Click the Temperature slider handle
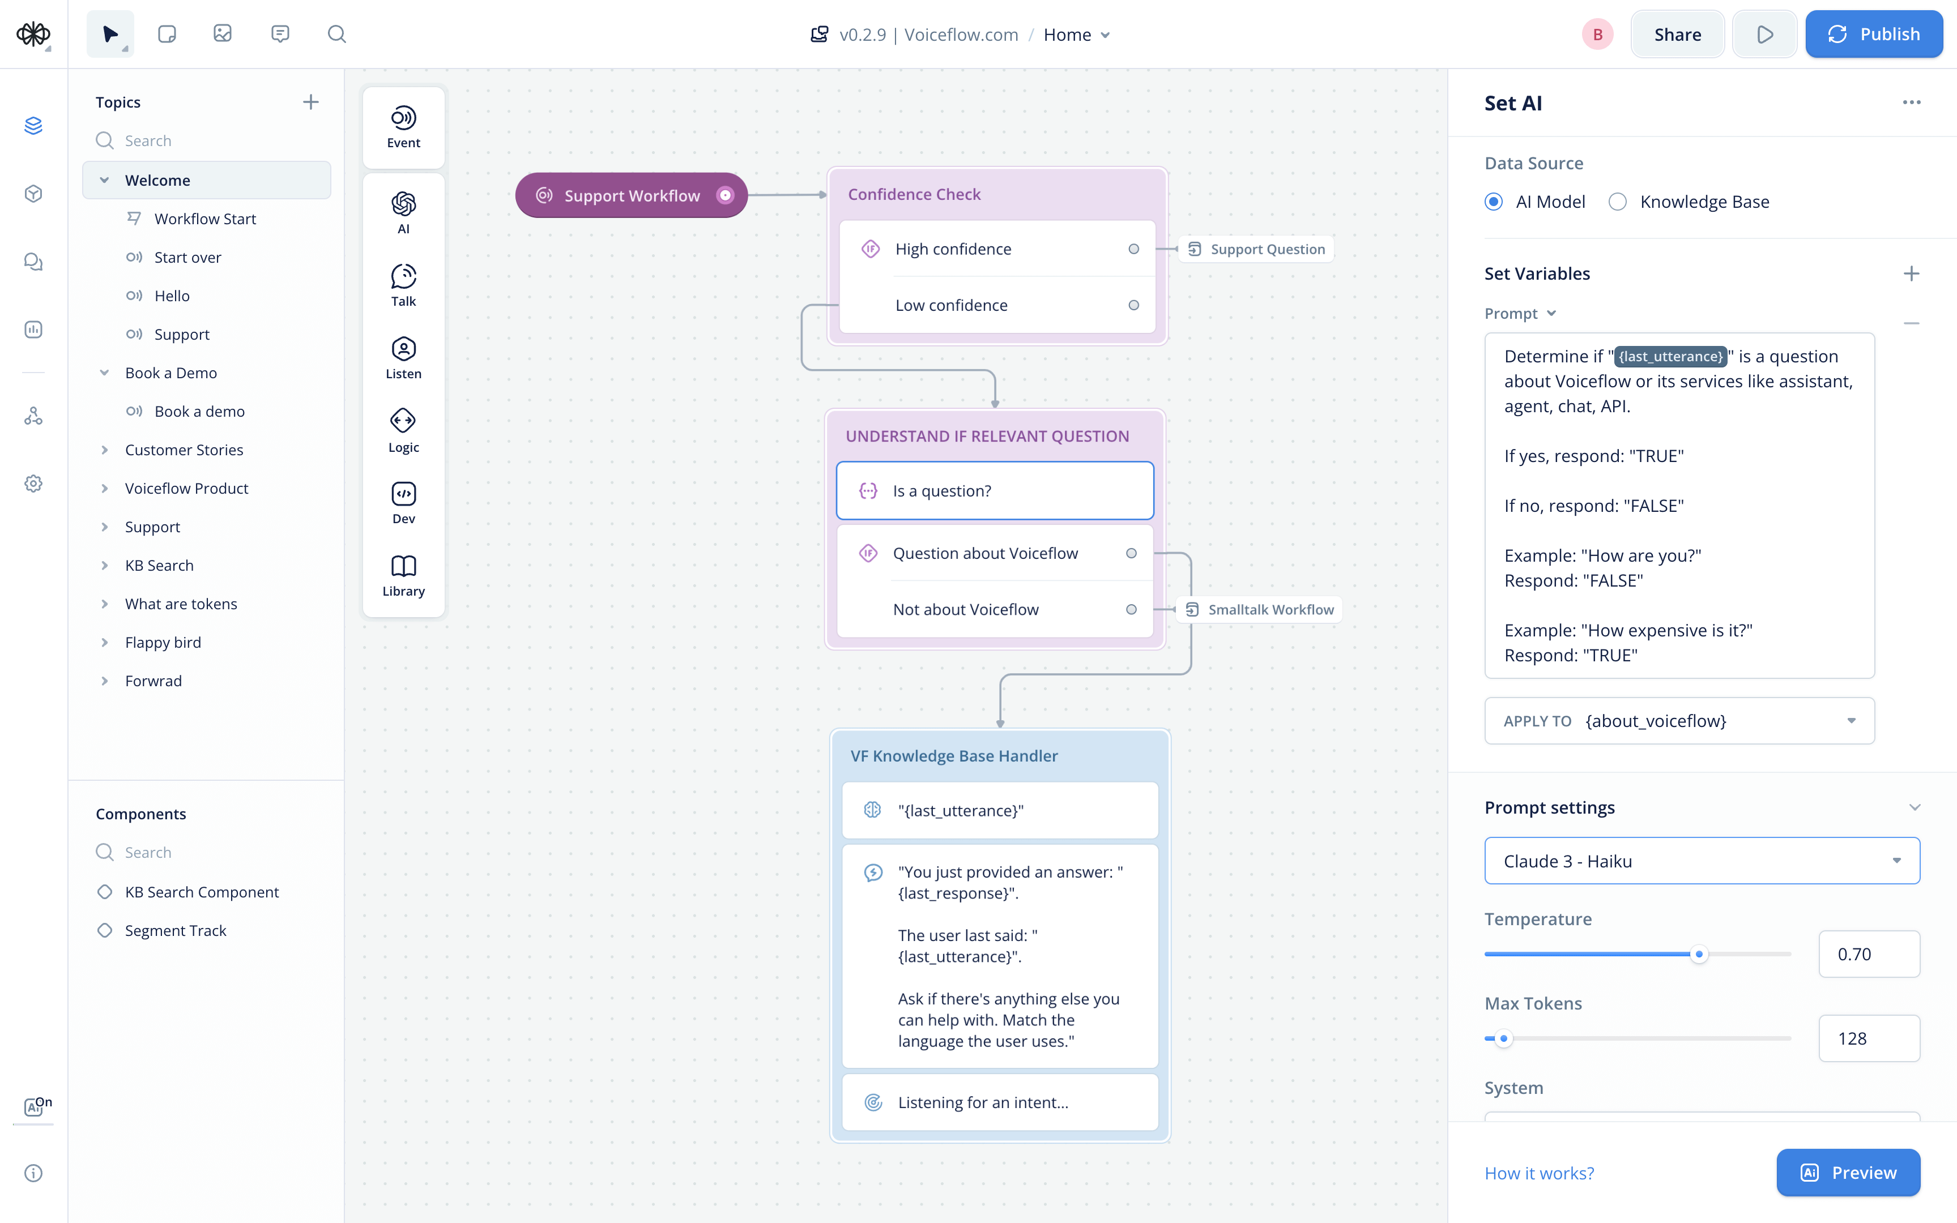The height and width of the screenshot is (1223, 1957). pyautogui.click(x=1699, y=955)
